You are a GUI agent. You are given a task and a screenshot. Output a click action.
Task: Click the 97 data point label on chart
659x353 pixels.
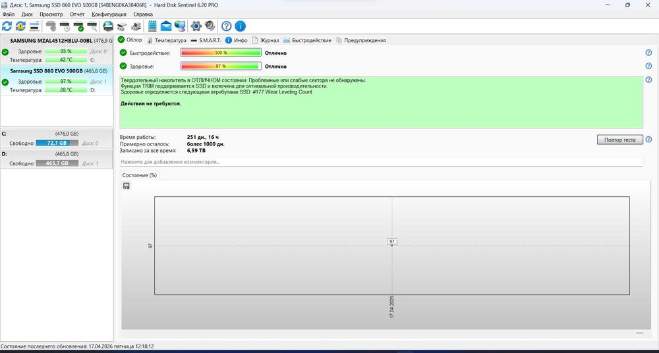[391, 242]
